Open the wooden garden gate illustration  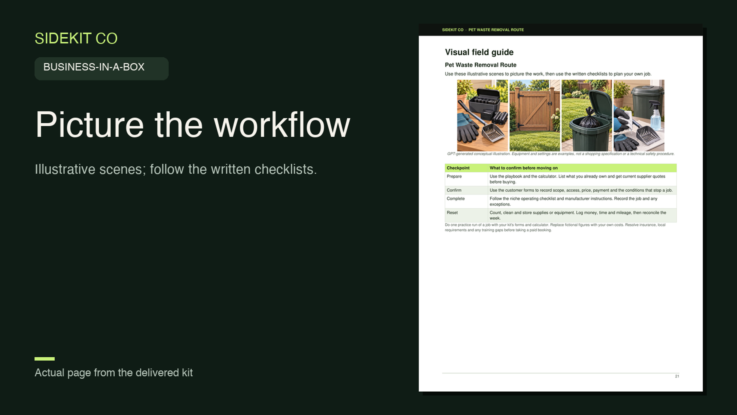pos(535,115)
